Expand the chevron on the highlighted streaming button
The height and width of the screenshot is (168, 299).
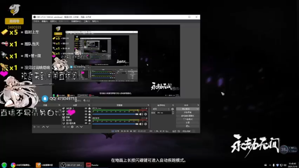(197, 109)
